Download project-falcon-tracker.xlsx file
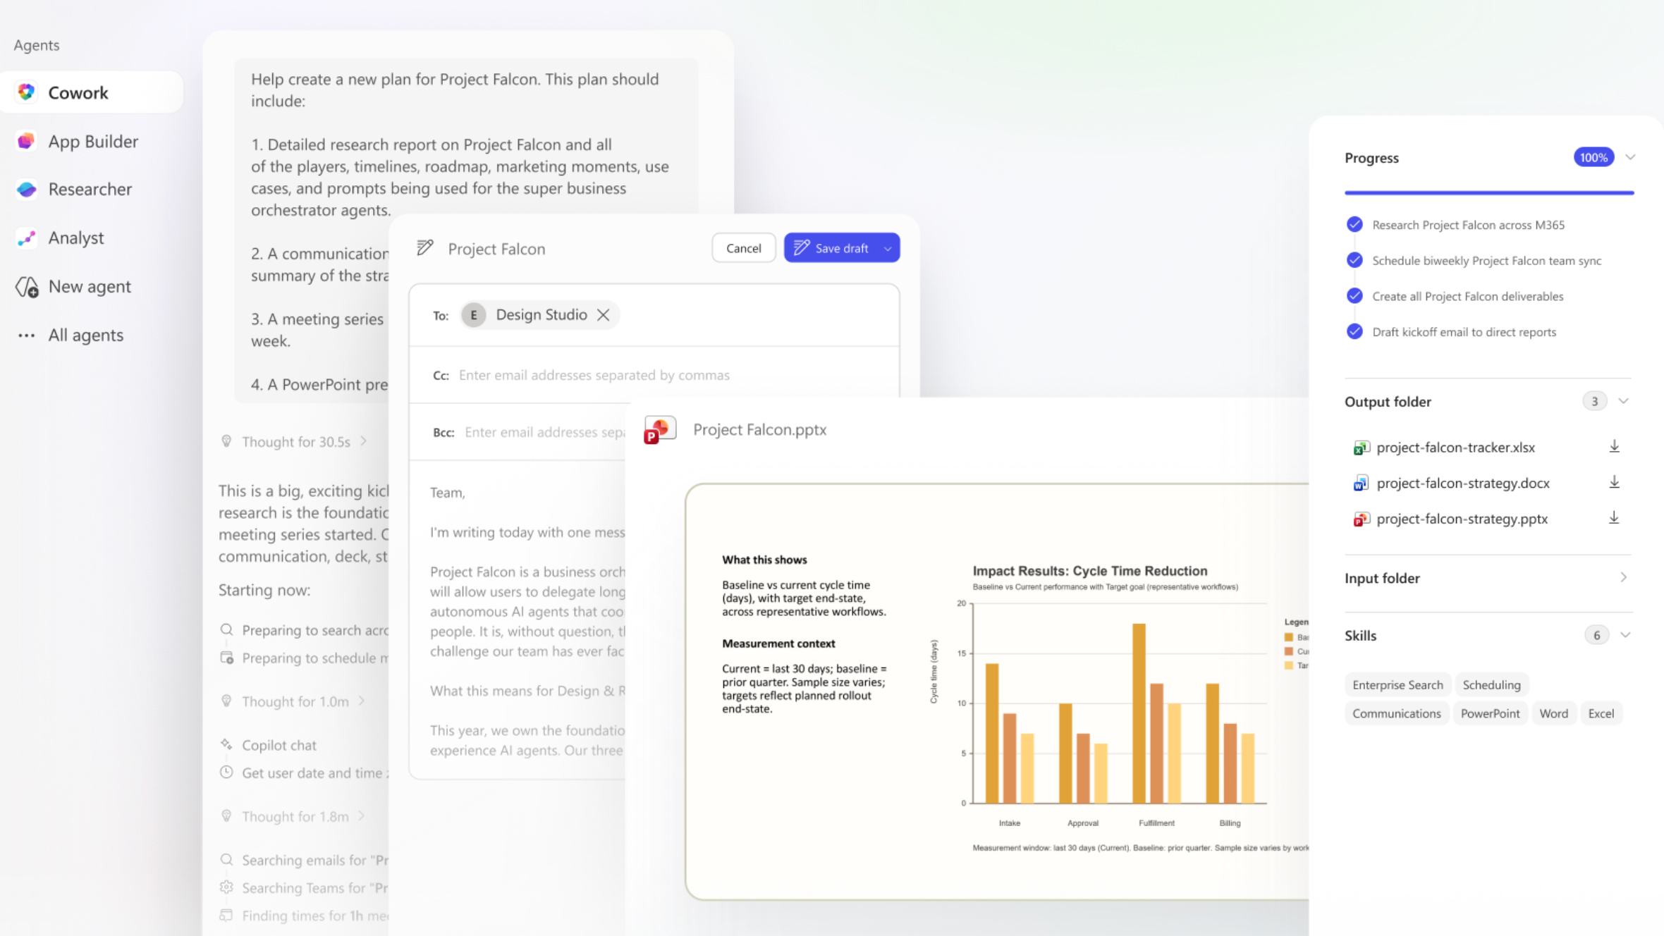The width and height of the screenshot is (1664, 936). (x=1614, y=447)
